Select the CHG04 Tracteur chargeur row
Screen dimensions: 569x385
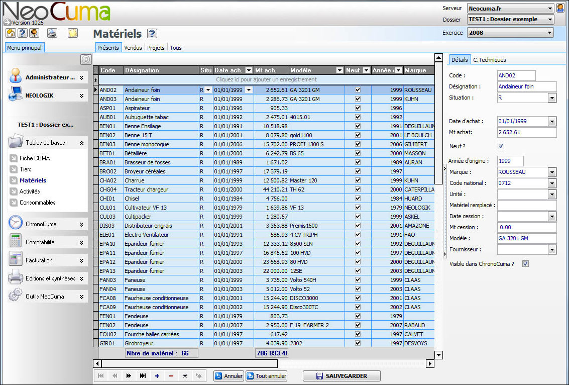[266, 189]
